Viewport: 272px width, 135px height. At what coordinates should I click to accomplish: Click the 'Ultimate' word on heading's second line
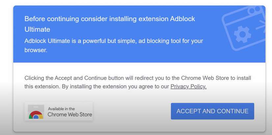[37, 29]
